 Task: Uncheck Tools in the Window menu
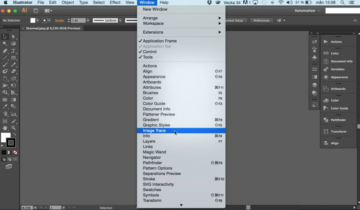[181, 57]
